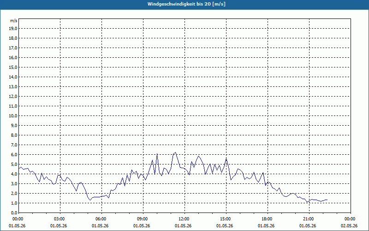The width and height of the screenshot is (369, 231).
Task: Select the "06:00" x-axis time label
Action: [101, 219]
